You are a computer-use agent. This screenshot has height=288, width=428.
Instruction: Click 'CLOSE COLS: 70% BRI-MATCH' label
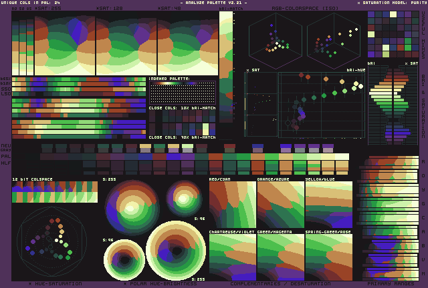coord(183,137)
